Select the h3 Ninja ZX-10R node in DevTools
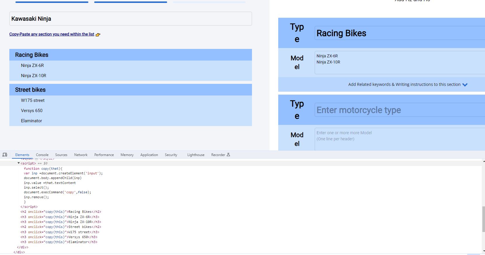 click(61, 222)
